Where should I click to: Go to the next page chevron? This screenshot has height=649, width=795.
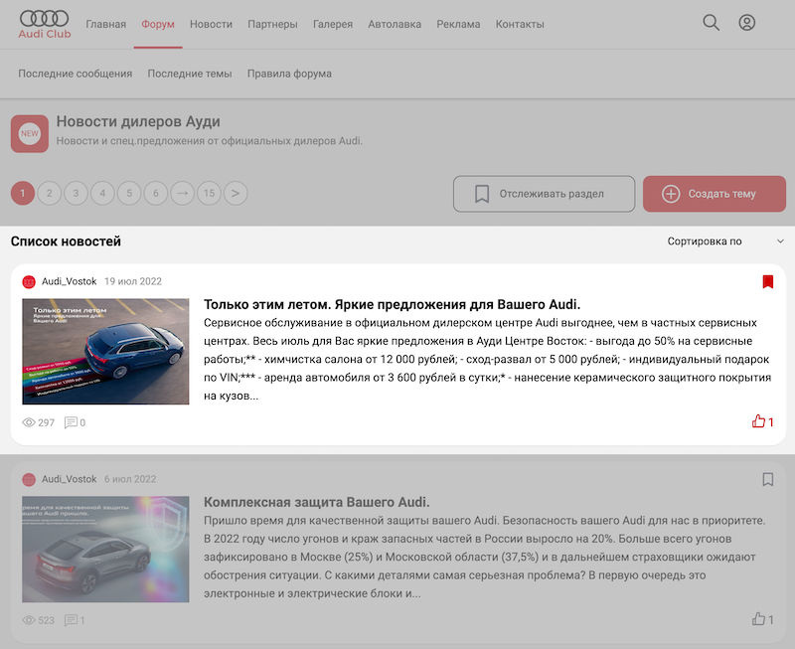click(236, 193)
